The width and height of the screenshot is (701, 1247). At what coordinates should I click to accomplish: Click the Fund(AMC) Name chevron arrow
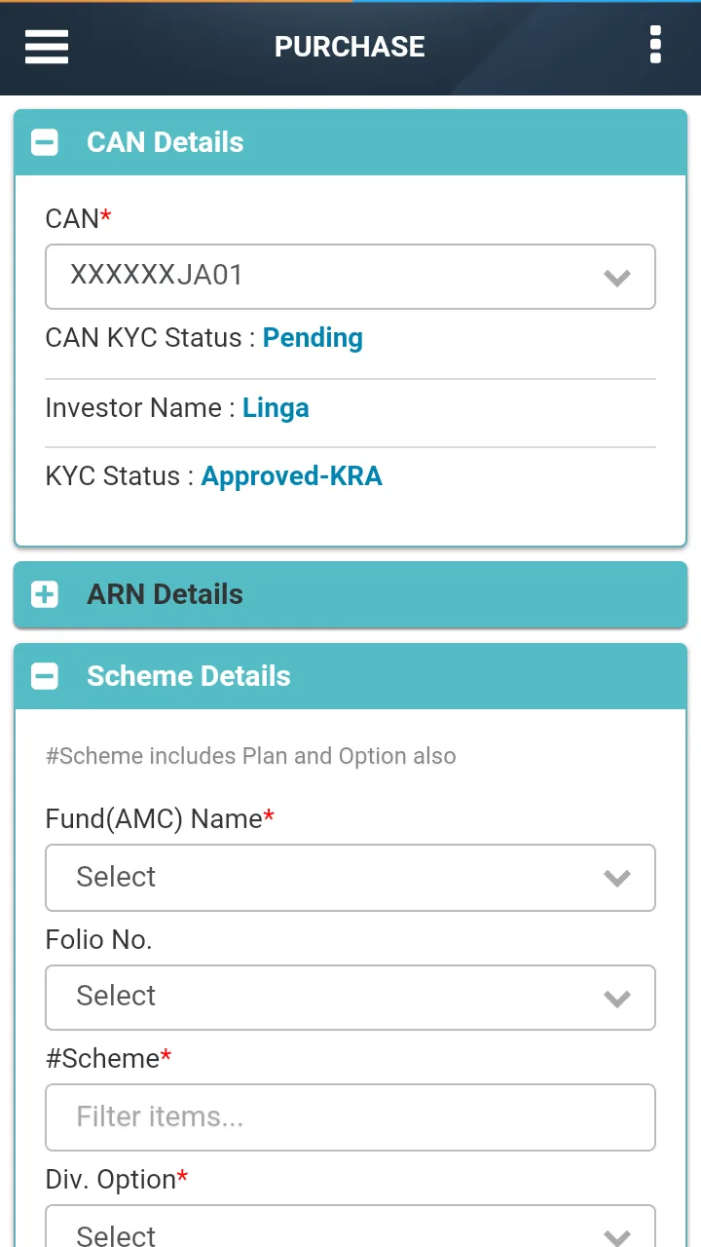click(x=617, y=878)
